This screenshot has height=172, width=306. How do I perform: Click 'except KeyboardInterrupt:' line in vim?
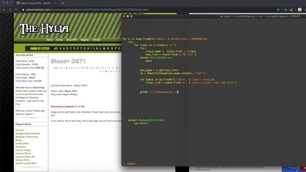pyautogui.click(x=147, y=120)
